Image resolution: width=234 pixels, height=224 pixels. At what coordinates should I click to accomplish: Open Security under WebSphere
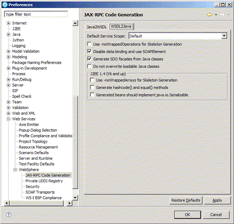point(32,186)
